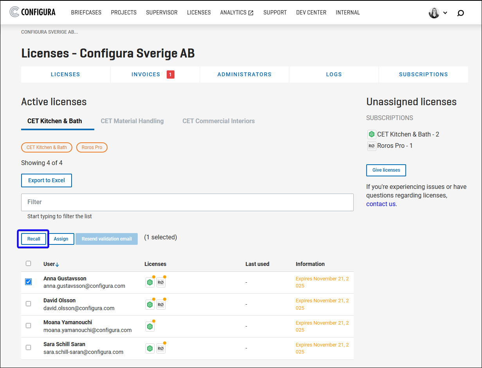Image resolution: width=482 pixels, height=368 pixels.
Task: Select Sara Schill Saran's checkbox
Action: point(28,347)
